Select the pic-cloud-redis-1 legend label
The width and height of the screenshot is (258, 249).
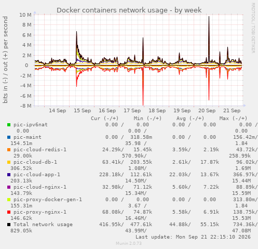pyautogui.click(x=40, y=150)
